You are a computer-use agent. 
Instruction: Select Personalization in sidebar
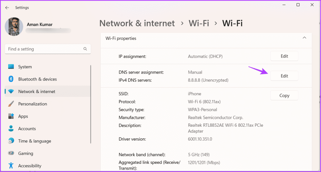coord(48,104)
